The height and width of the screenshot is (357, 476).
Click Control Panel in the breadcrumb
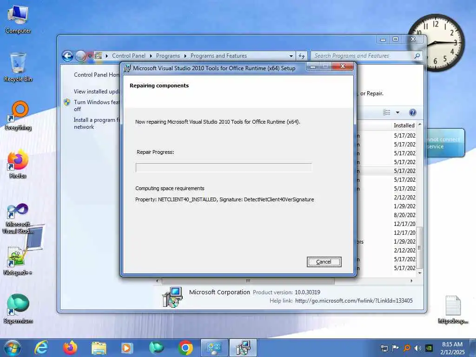tap(128, 56)
